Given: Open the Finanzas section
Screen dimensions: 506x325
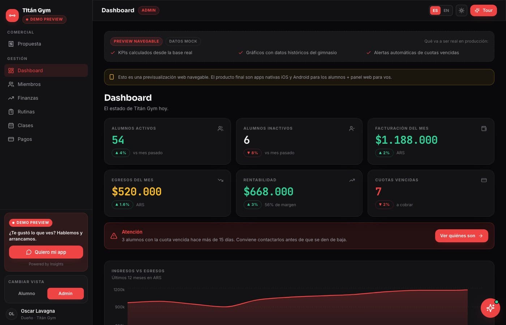Looking at the screenshot, I should click(46, 98).
